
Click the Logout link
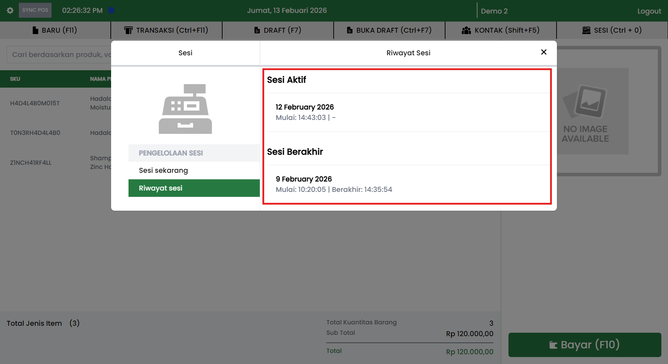point(649,11)
